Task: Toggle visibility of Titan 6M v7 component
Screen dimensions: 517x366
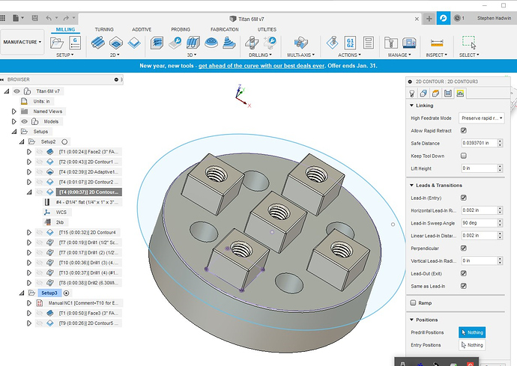Action: point(16,91)
